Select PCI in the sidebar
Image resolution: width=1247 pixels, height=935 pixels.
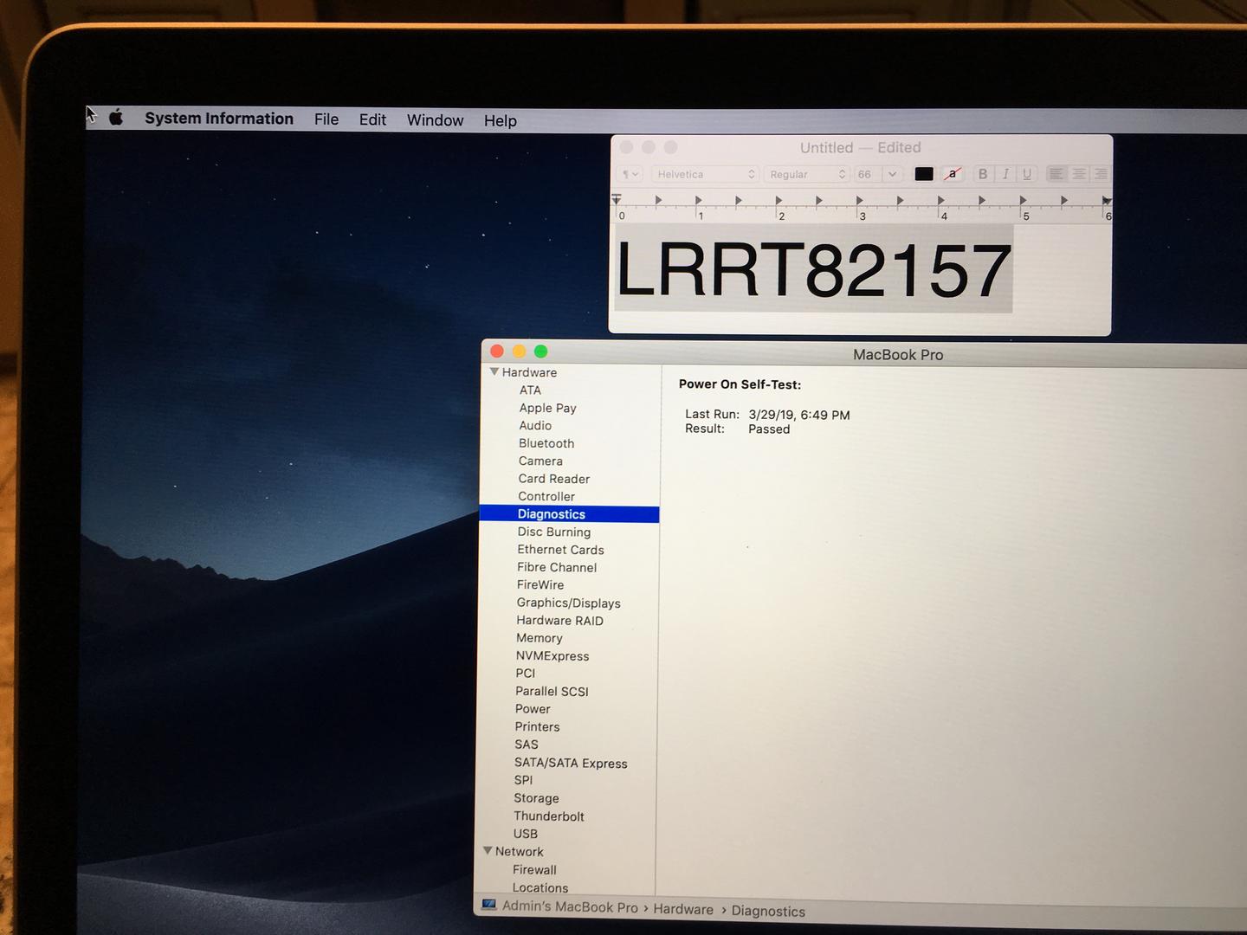point(526,674)
